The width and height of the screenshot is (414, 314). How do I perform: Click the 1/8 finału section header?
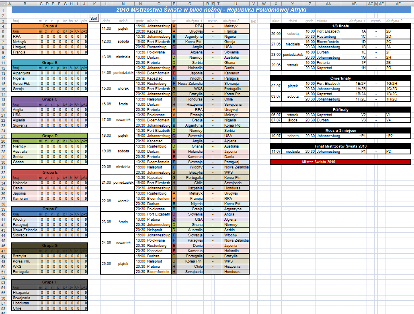click(x=340, y=26)
